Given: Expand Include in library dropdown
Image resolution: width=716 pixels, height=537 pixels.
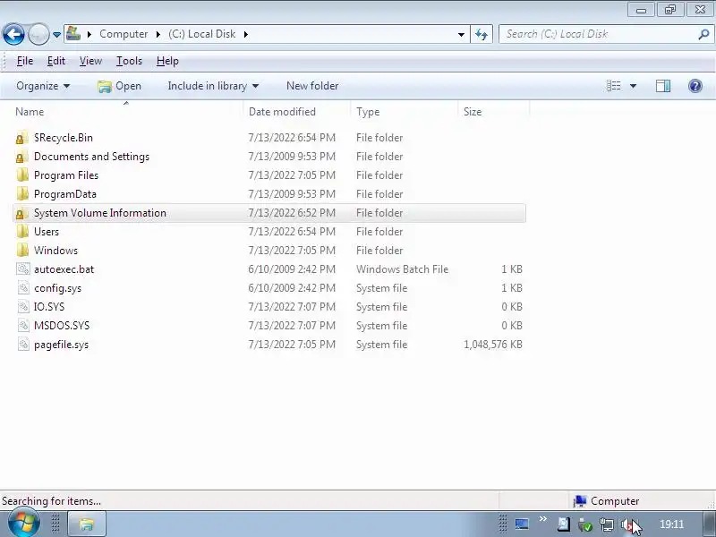Looking at the screenshot, I should click(213, 86).
